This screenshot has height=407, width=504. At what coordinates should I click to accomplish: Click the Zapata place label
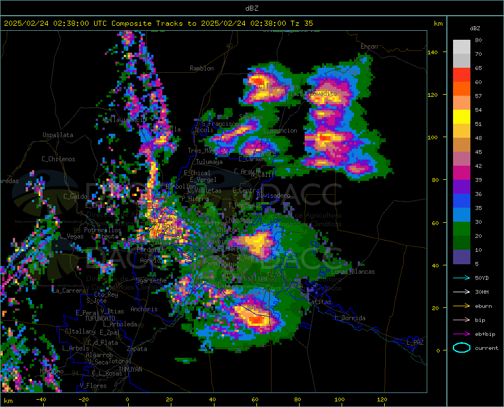coord(137,349)
